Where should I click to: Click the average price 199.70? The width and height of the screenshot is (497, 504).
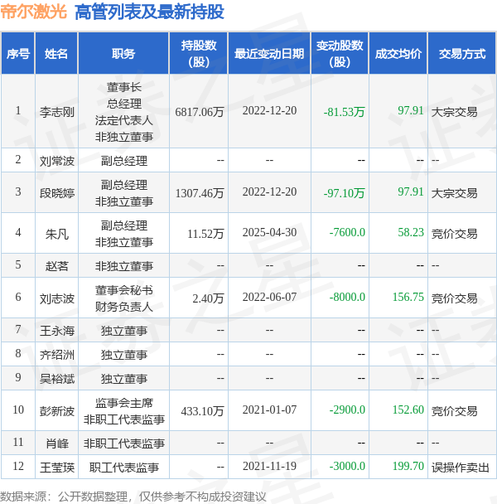(408, 466)
